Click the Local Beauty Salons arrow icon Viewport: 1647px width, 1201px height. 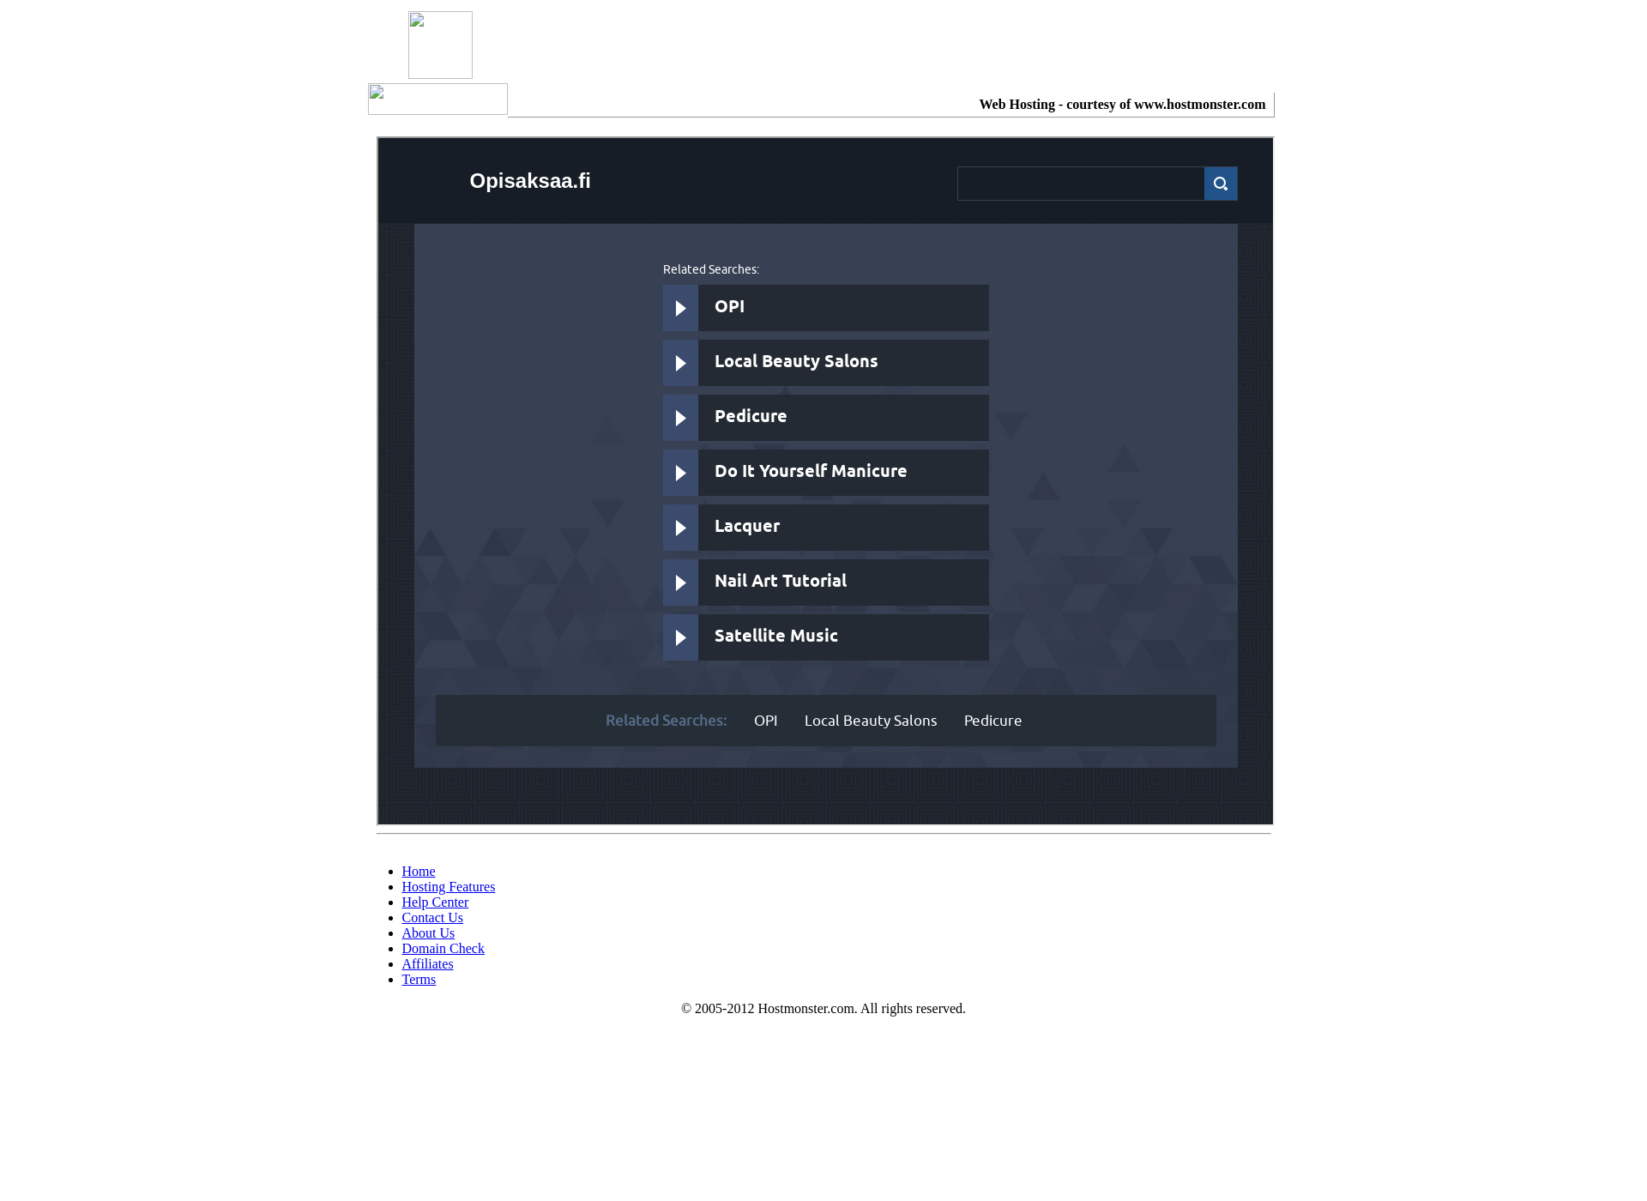679,362
